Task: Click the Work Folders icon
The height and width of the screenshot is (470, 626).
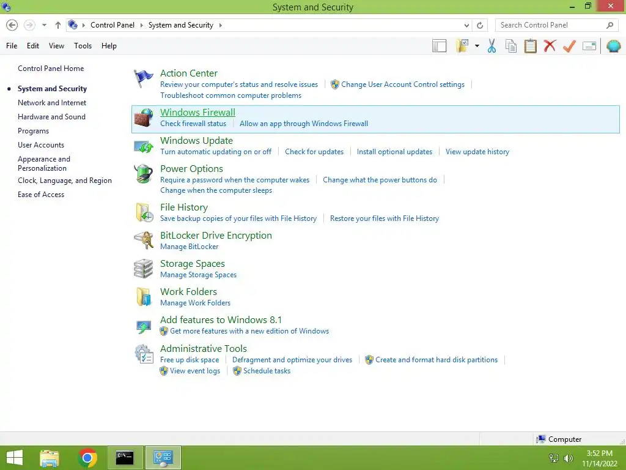Action: pyautogui.click(x=144, y=297)
